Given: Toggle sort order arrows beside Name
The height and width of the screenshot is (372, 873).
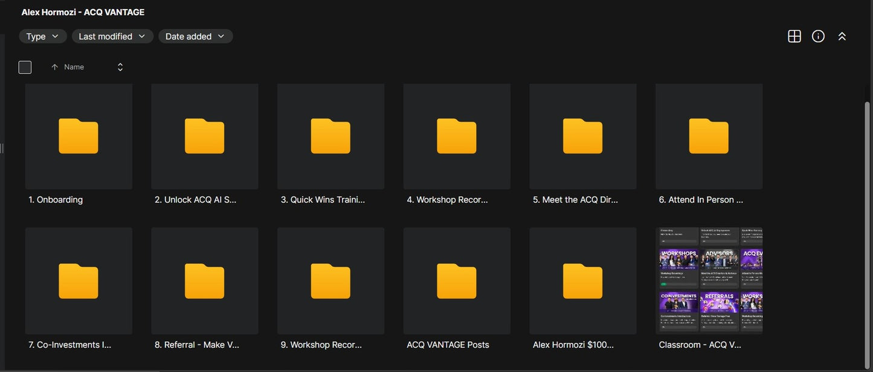Looking at the screenshot, I should [x=120, y=67].
